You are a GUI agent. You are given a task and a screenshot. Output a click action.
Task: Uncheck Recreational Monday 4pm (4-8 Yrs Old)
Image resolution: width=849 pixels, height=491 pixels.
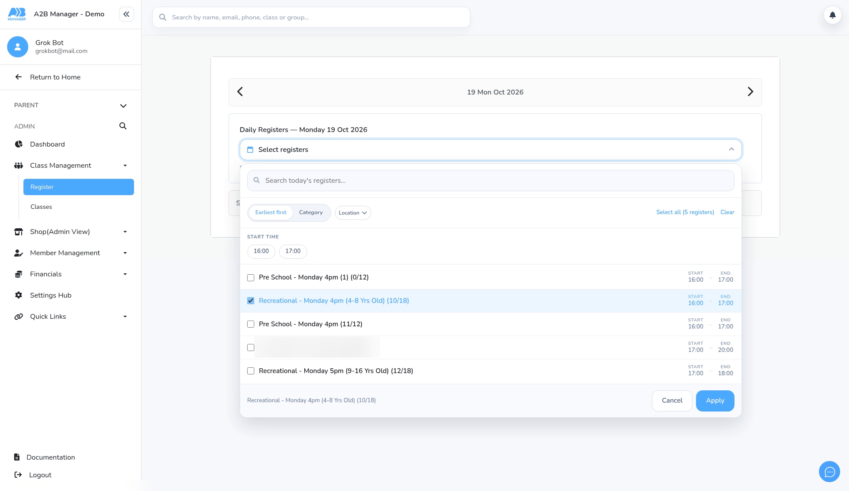click(x=251, y=301)
